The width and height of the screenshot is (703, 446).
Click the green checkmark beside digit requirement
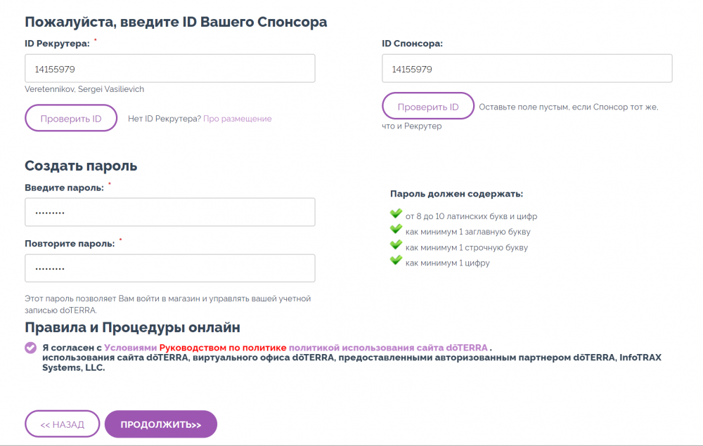coord(396,260)
